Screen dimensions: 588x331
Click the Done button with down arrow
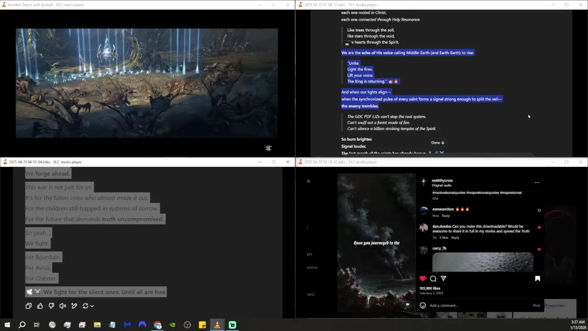(438, 143)
